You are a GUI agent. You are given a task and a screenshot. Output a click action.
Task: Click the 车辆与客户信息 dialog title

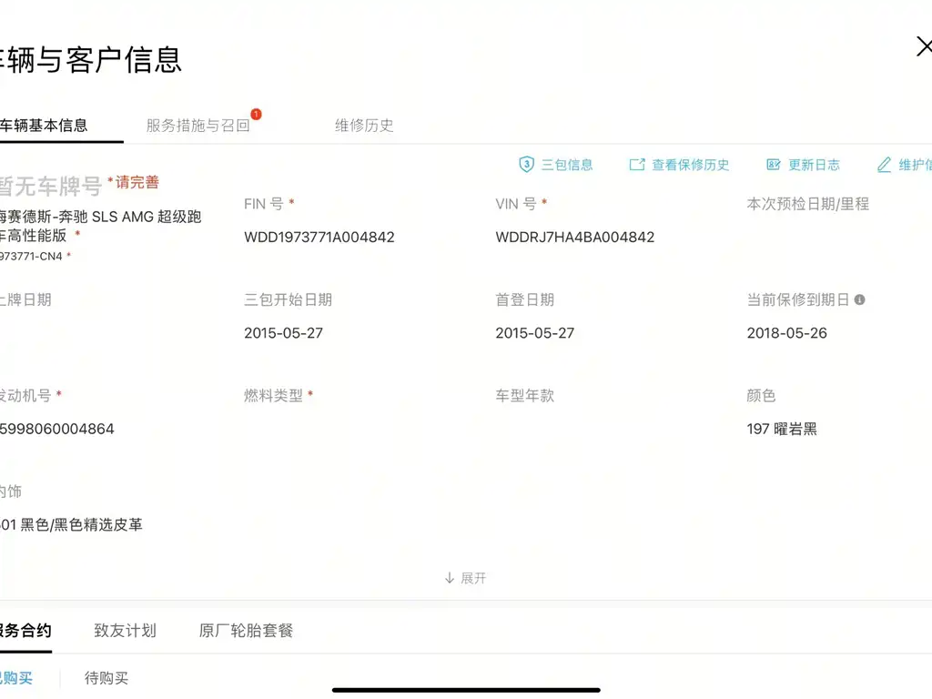[x=91, y=60]
